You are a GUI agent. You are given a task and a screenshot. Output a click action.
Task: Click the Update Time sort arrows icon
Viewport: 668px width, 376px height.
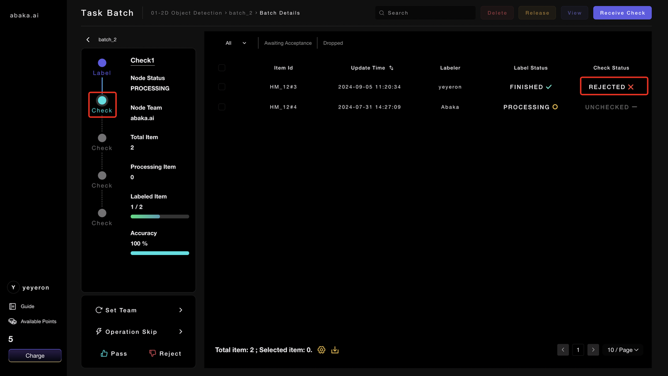point(391,68)
